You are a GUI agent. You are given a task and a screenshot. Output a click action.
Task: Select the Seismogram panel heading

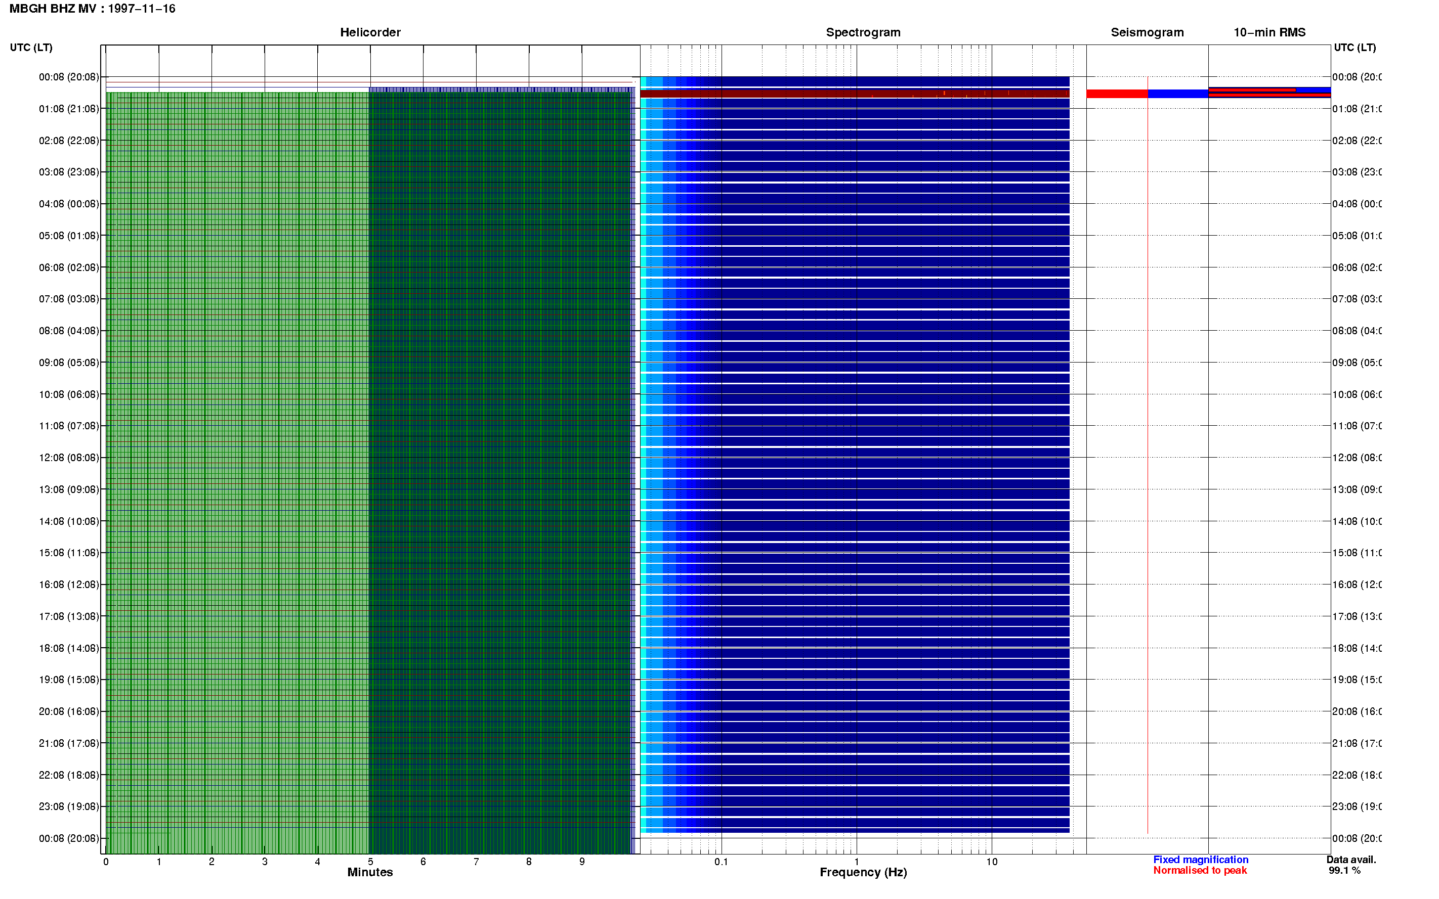[1147, 32]
